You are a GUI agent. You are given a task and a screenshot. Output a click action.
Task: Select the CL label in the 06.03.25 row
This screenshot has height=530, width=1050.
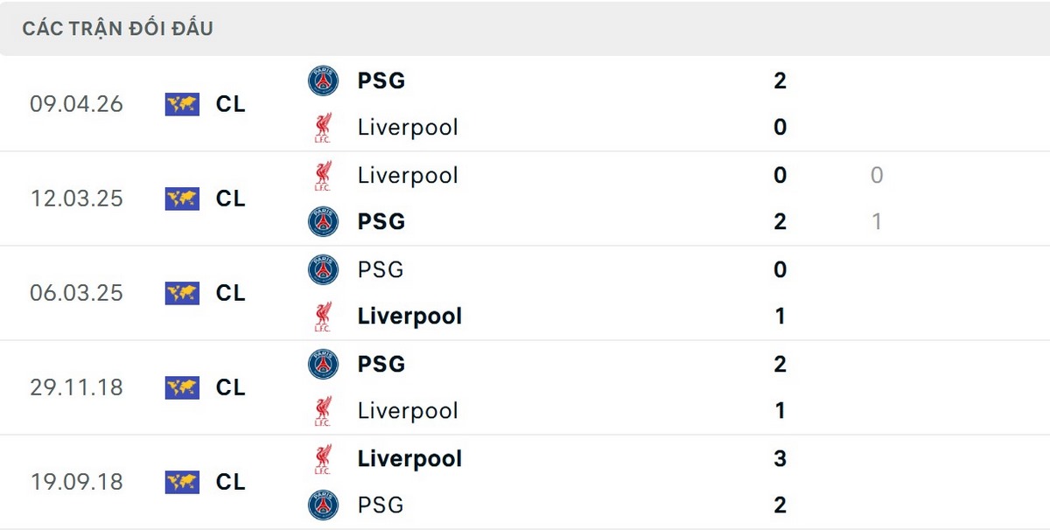231,294
